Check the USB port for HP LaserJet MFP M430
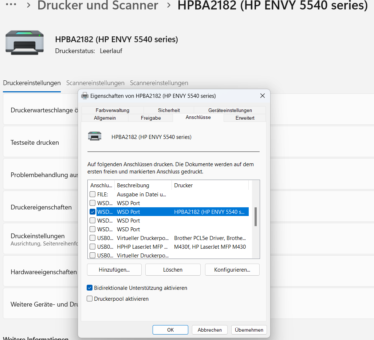The image size is (374, 340). pyautogui.click(x=92, y=247)
